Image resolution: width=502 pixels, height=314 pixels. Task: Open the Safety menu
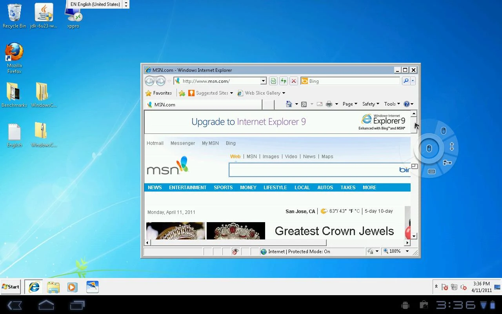(x=371, y=104)
